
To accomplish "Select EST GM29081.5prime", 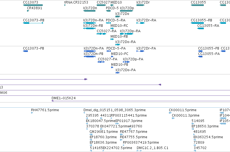I will (91, 134).
